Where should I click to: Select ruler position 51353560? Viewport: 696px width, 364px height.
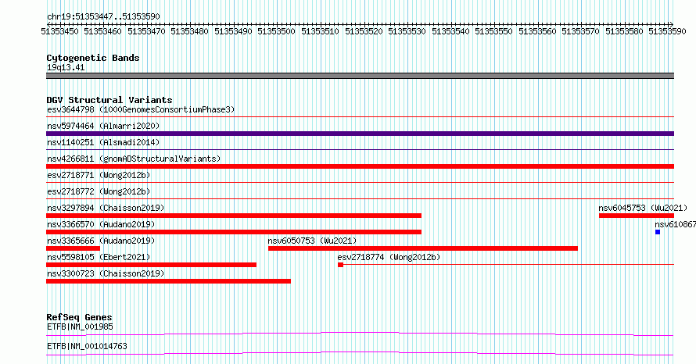(537, 31)
